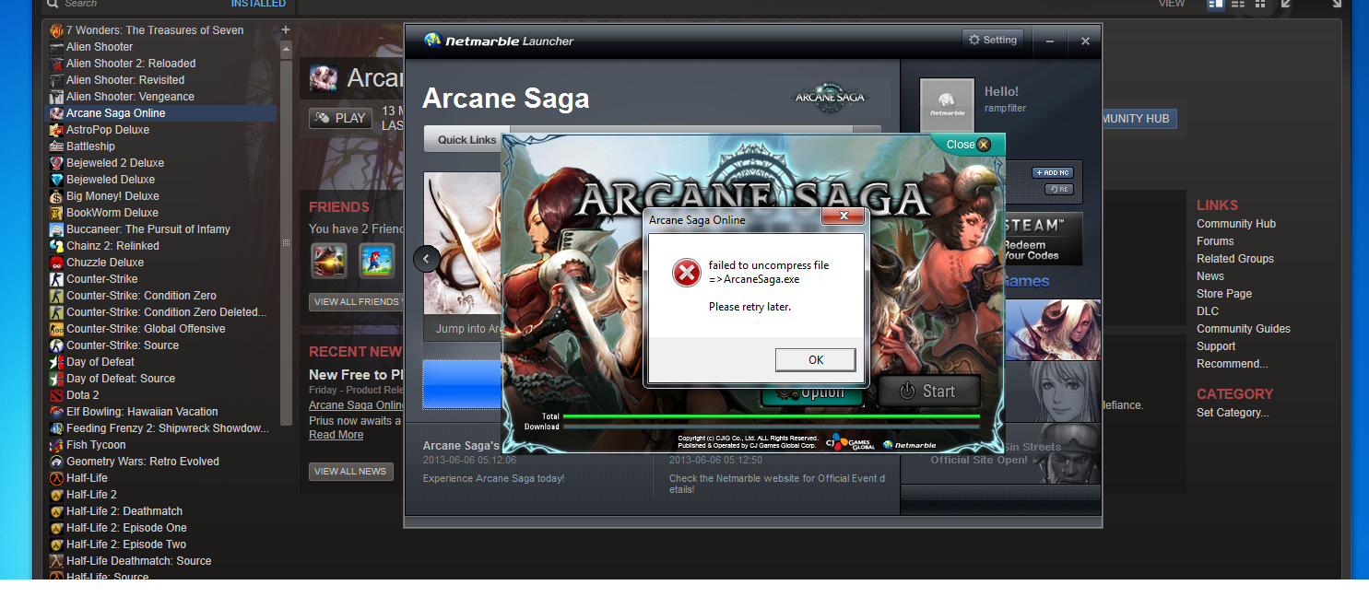Click the Download progress bar in patcher

click(771, 427)
